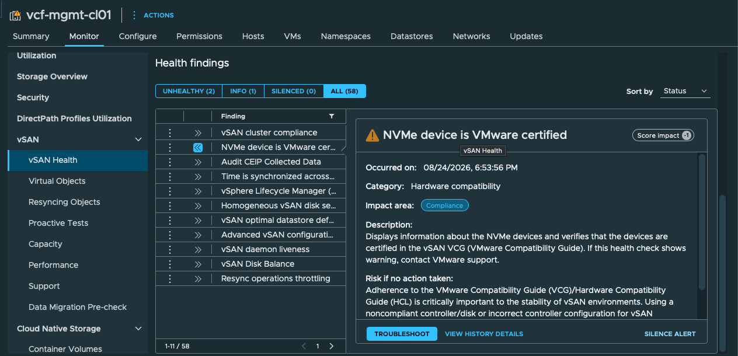This screenshot has width=738, height=356.
Task: Open the Sort by Status dropdown
Action: (685, 91)
